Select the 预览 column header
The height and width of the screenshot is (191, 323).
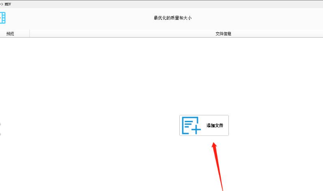click(x=11, y=34)
